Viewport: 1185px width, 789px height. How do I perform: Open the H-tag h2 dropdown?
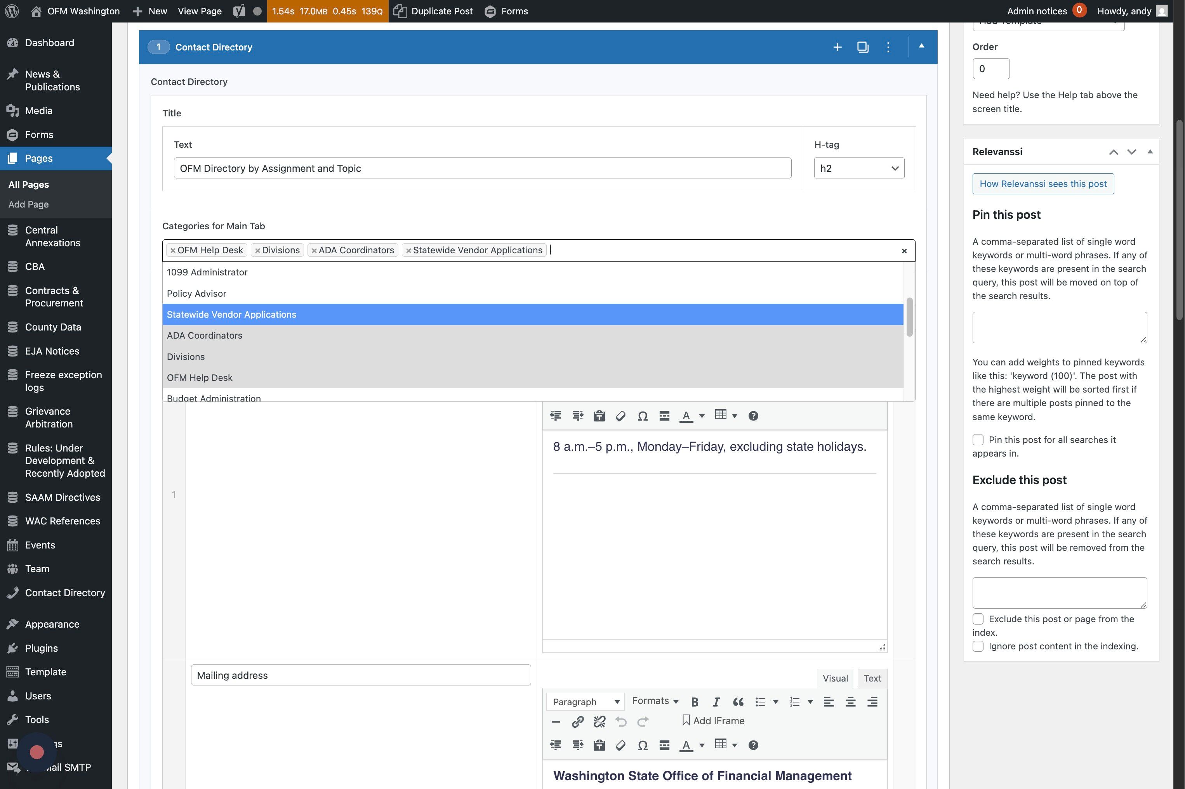tap(859, 169)
